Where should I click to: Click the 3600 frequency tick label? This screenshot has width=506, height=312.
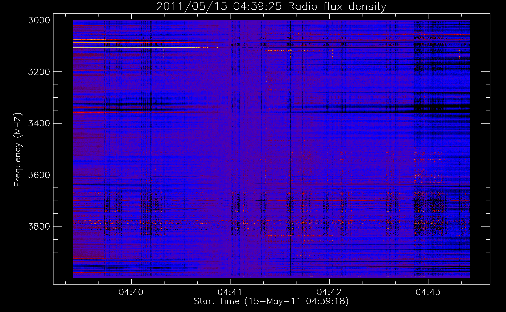pyautogui.click(x=39, y=175)
